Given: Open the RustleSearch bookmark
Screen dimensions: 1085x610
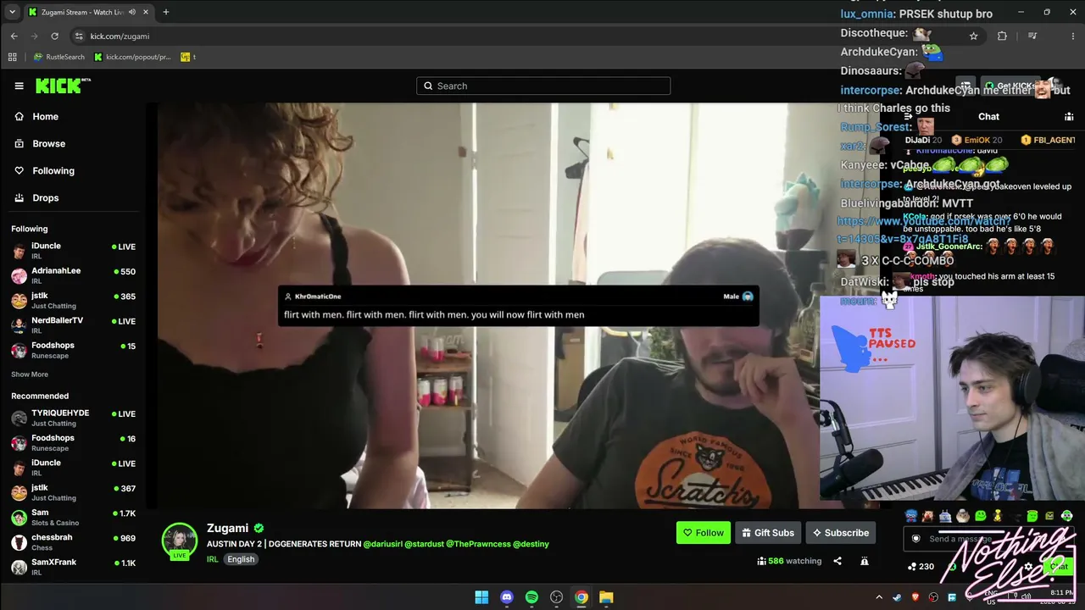Looking at the screenshot, I should click(59, 57).
